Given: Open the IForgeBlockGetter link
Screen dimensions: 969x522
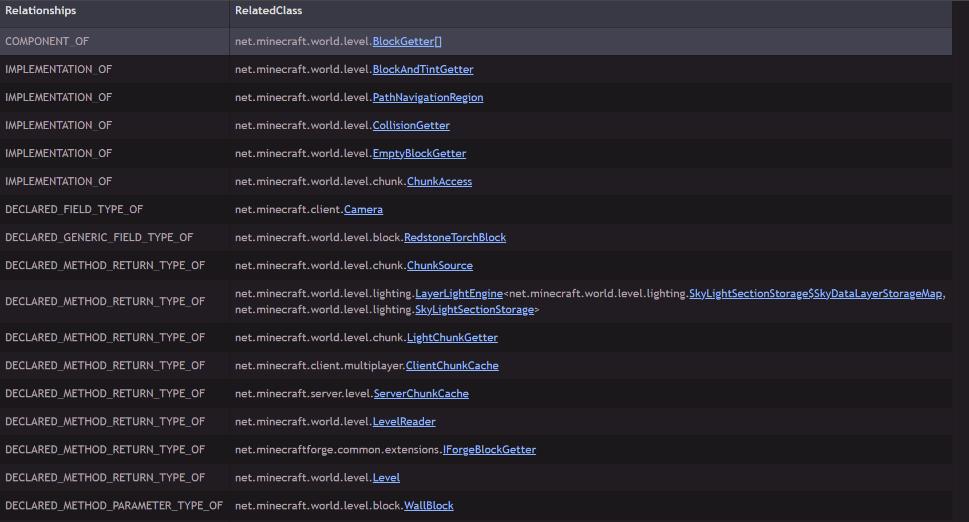Looking at the screenshot, I should point(489,449).
